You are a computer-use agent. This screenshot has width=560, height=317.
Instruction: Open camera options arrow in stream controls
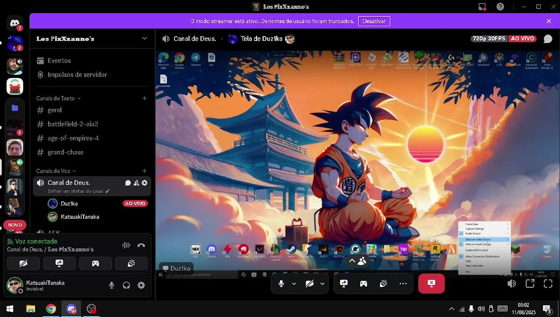tap(322, 284)
